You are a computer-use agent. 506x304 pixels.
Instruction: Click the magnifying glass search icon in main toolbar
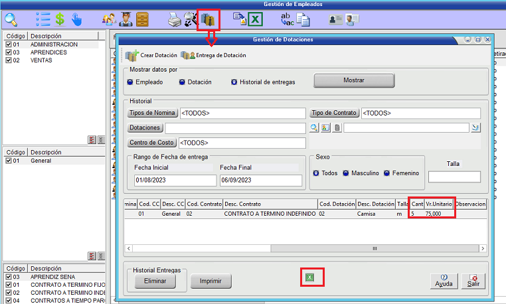[11, 19]
